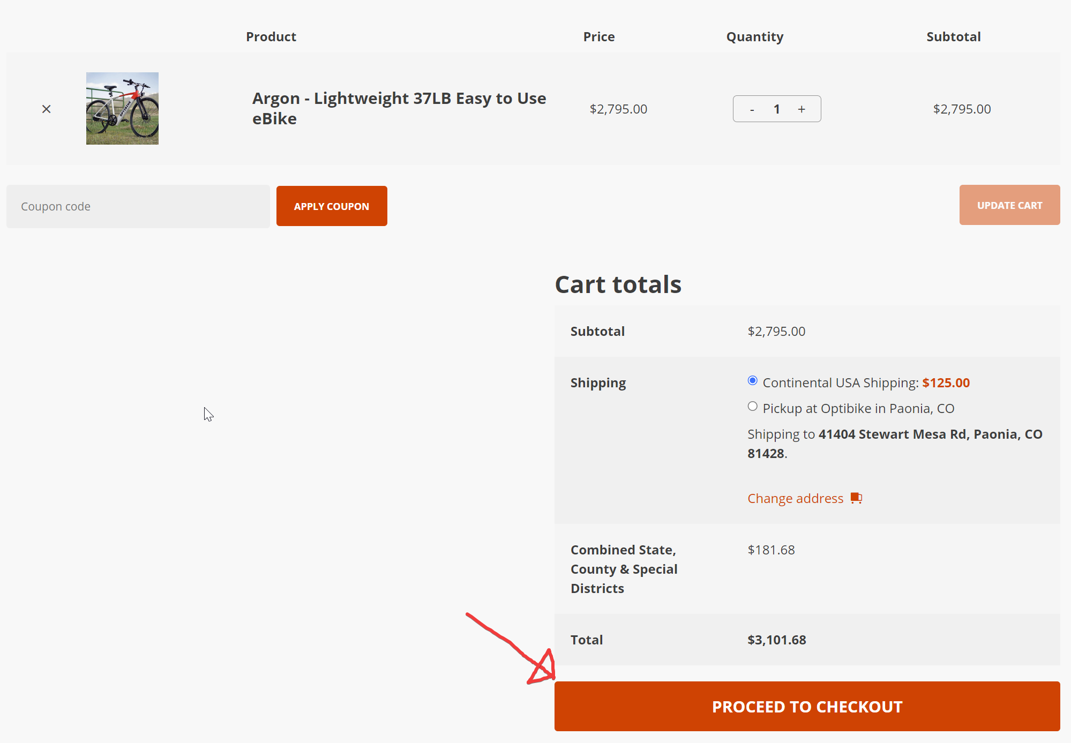The image size is (1071, 743).
Task: Open the Argon eBike product thumbnail
Action: click(122, 109)
